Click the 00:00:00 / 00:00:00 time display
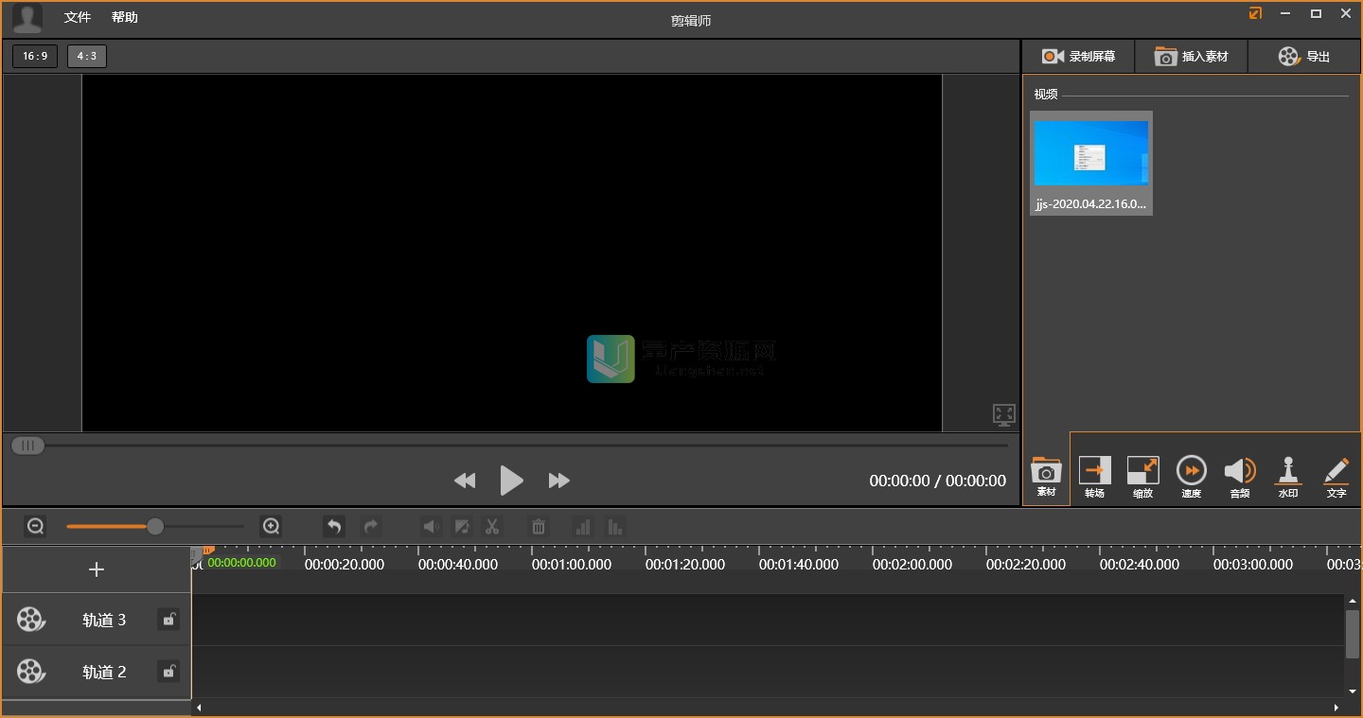This screenshot has width=1363, height=718. click(937, 481)
